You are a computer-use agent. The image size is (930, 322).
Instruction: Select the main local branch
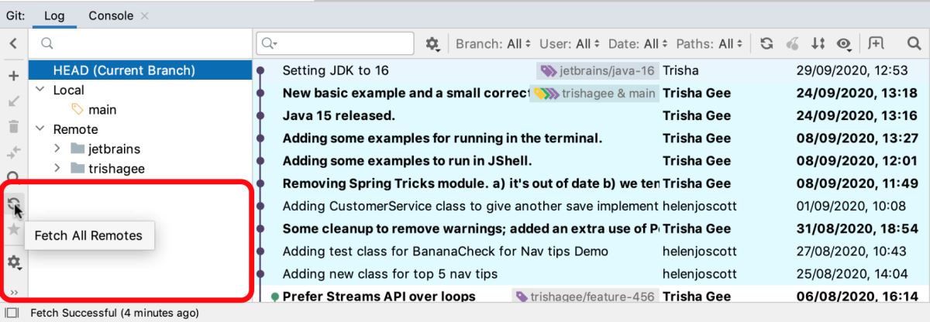[102, 110]
